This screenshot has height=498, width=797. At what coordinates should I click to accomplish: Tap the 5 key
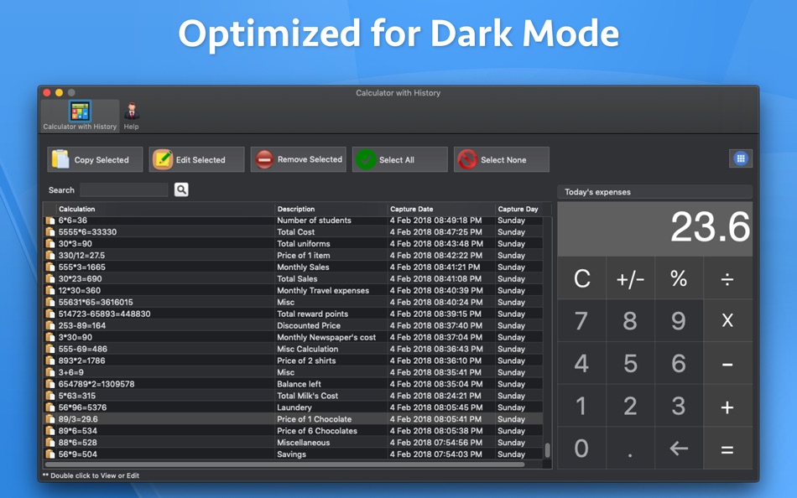tap(630, 363)
